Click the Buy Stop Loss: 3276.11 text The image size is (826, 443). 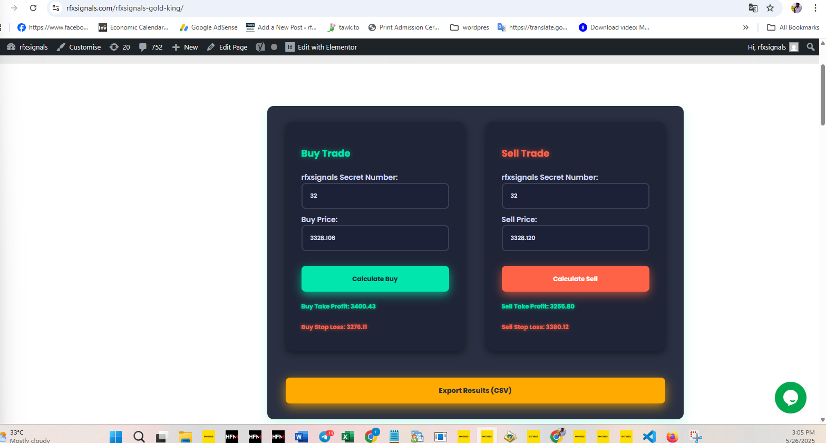334,327
